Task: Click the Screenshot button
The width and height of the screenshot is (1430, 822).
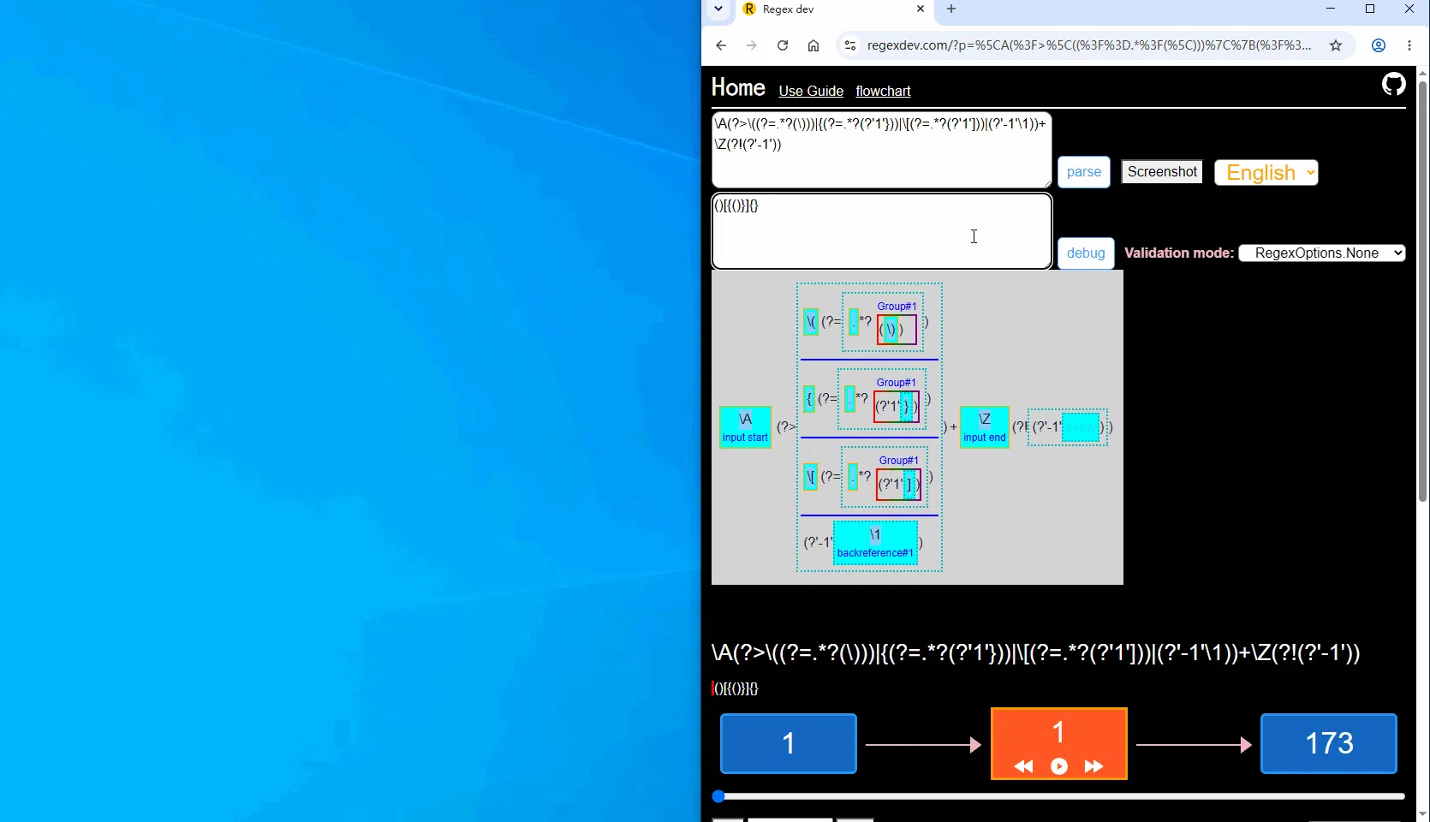Action: [1162, 172]
